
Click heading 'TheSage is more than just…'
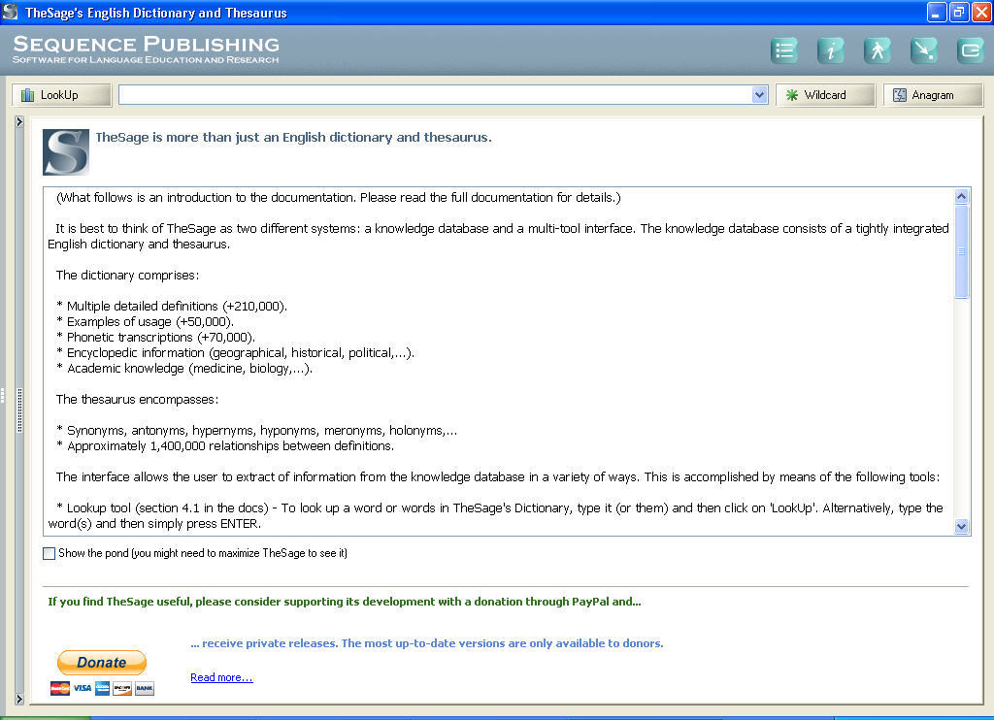coord(293,137)
